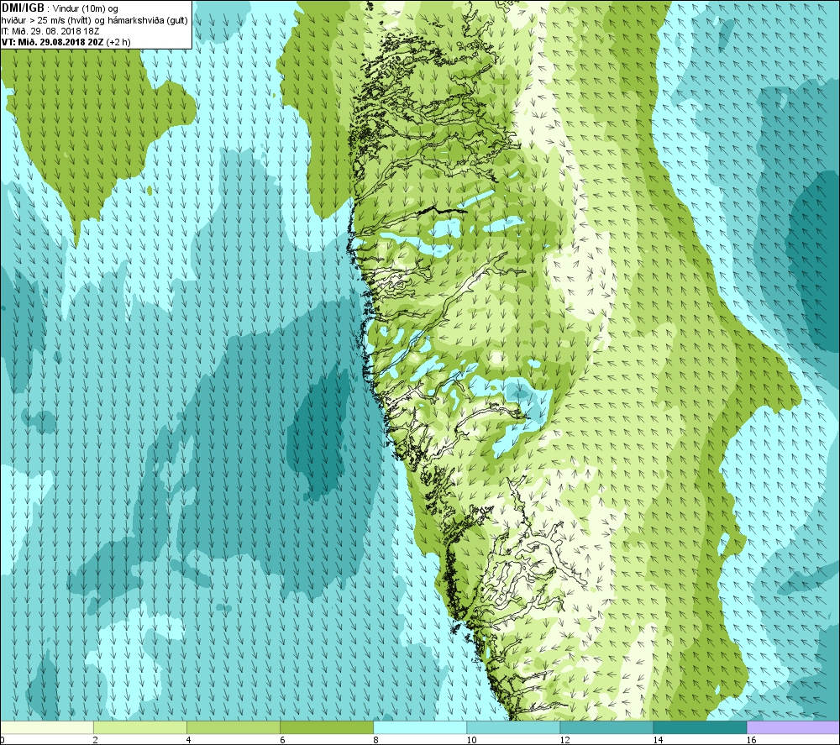This screenshot has width=840, height=745.
Task: Click the 'VT: Mið. 29.08.2018 20Z (+2 h)' line
Action: tap(66, 42)
